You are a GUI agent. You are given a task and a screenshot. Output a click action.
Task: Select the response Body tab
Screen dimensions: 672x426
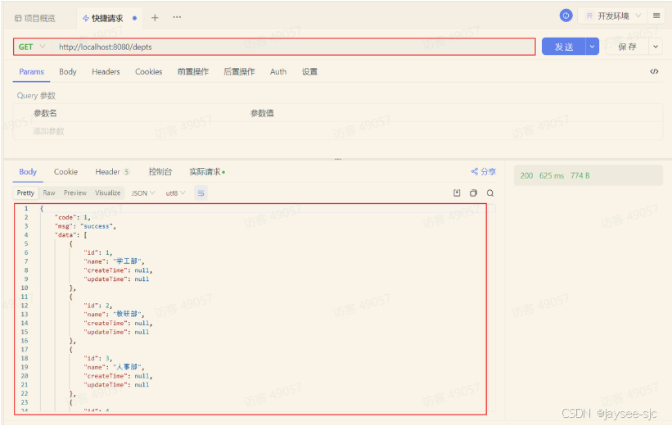28,171
